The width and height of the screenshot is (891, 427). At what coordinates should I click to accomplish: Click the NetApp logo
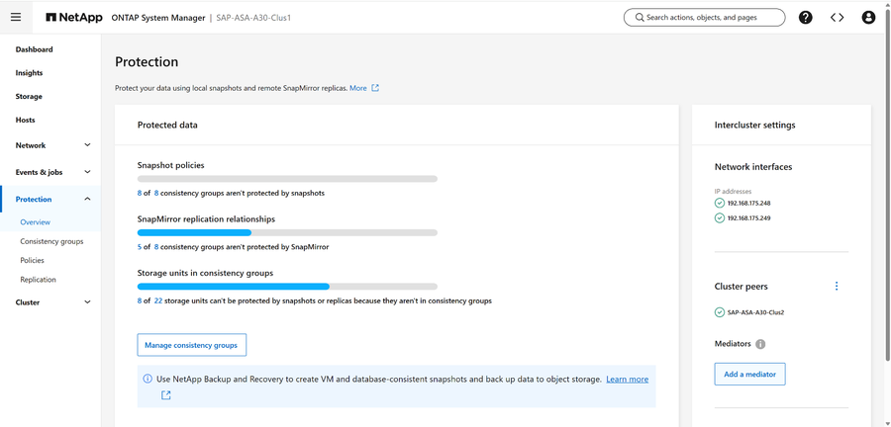[x=74, y=18]
